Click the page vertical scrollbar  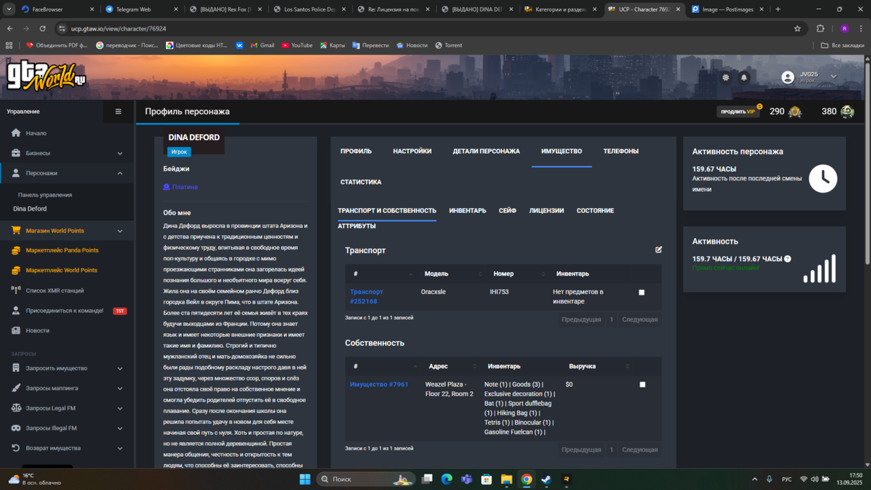(x=867, y=163)
